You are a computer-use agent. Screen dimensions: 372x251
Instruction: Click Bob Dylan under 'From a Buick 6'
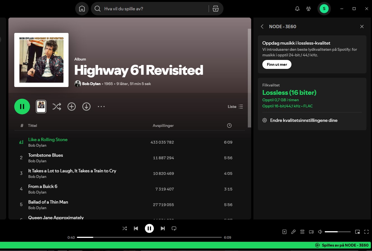pyautogui.click(x=37, y=192)
